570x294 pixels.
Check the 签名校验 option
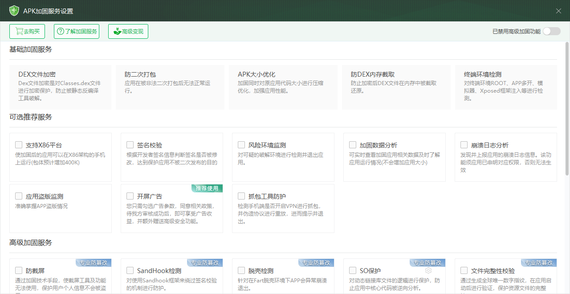(130, 145)
